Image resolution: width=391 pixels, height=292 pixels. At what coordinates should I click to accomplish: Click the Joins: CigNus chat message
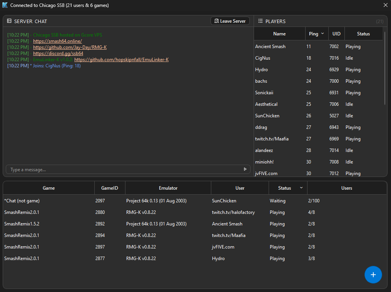coord(44,66)
